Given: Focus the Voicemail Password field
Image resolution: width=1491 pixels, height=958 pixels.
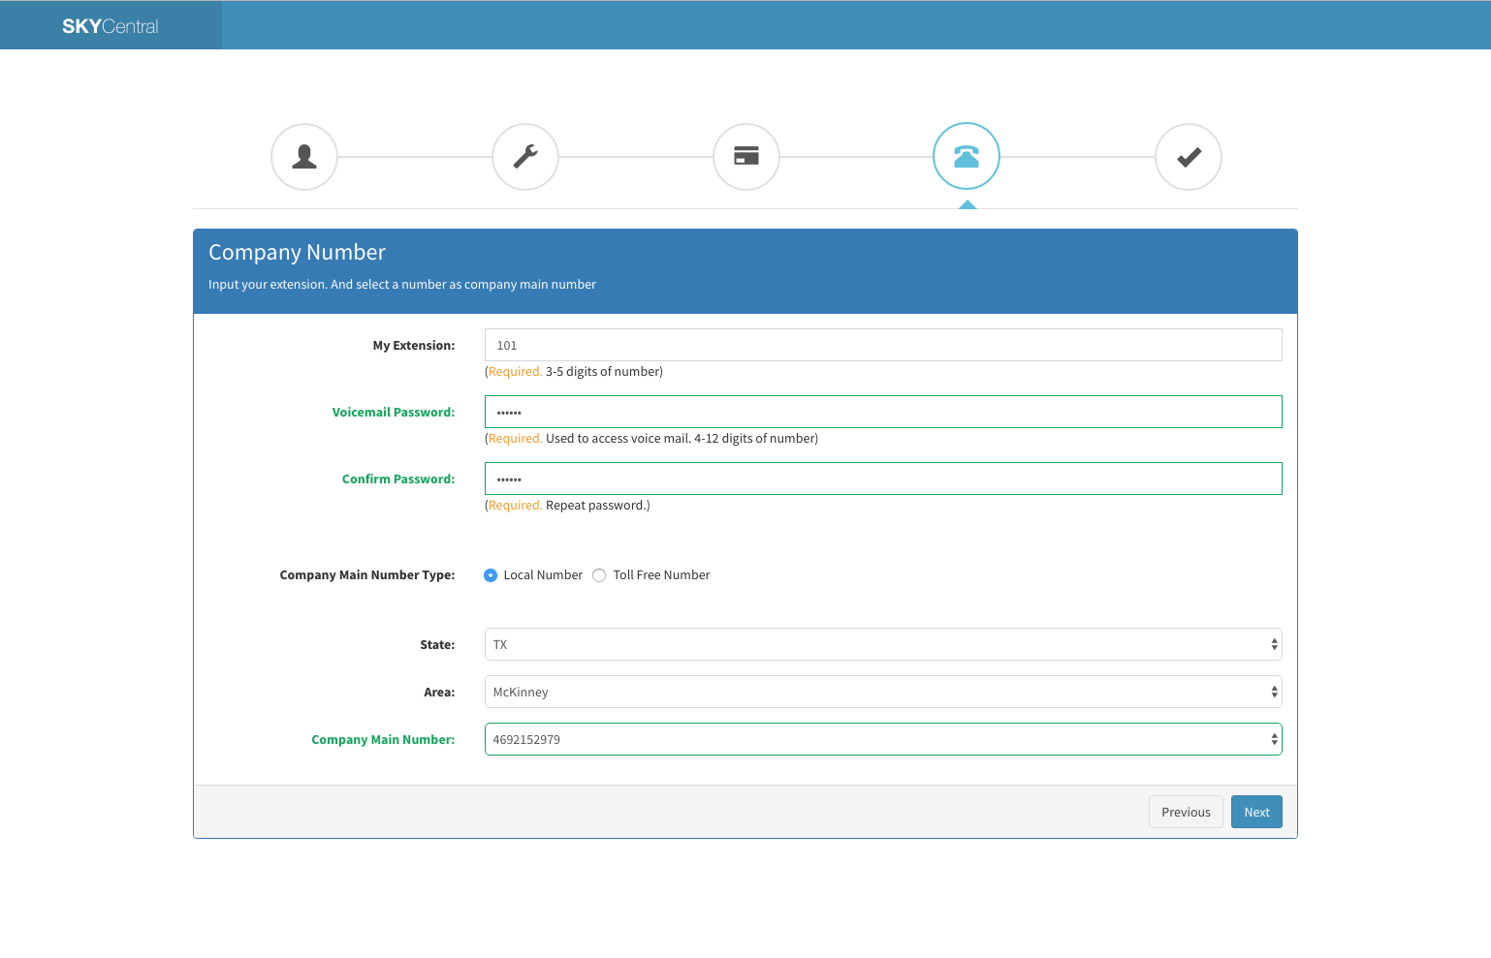Looking at the screenshot, I should [883, 412].
